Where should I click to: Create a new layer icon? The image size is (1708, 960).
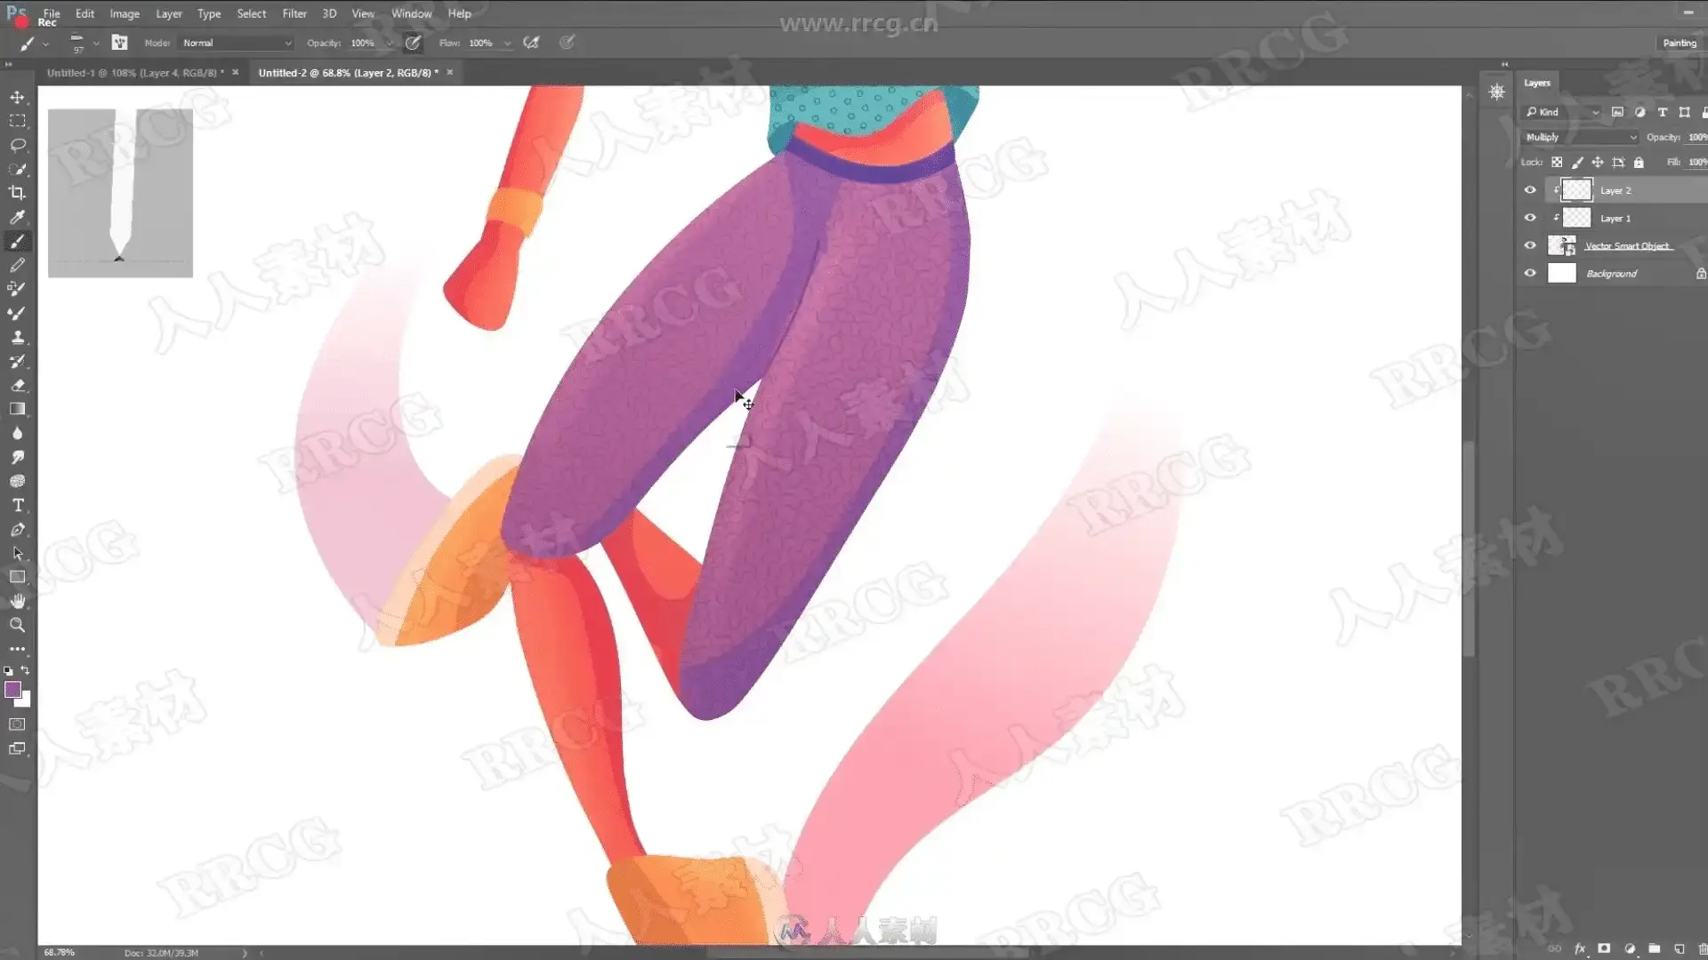1679,948
